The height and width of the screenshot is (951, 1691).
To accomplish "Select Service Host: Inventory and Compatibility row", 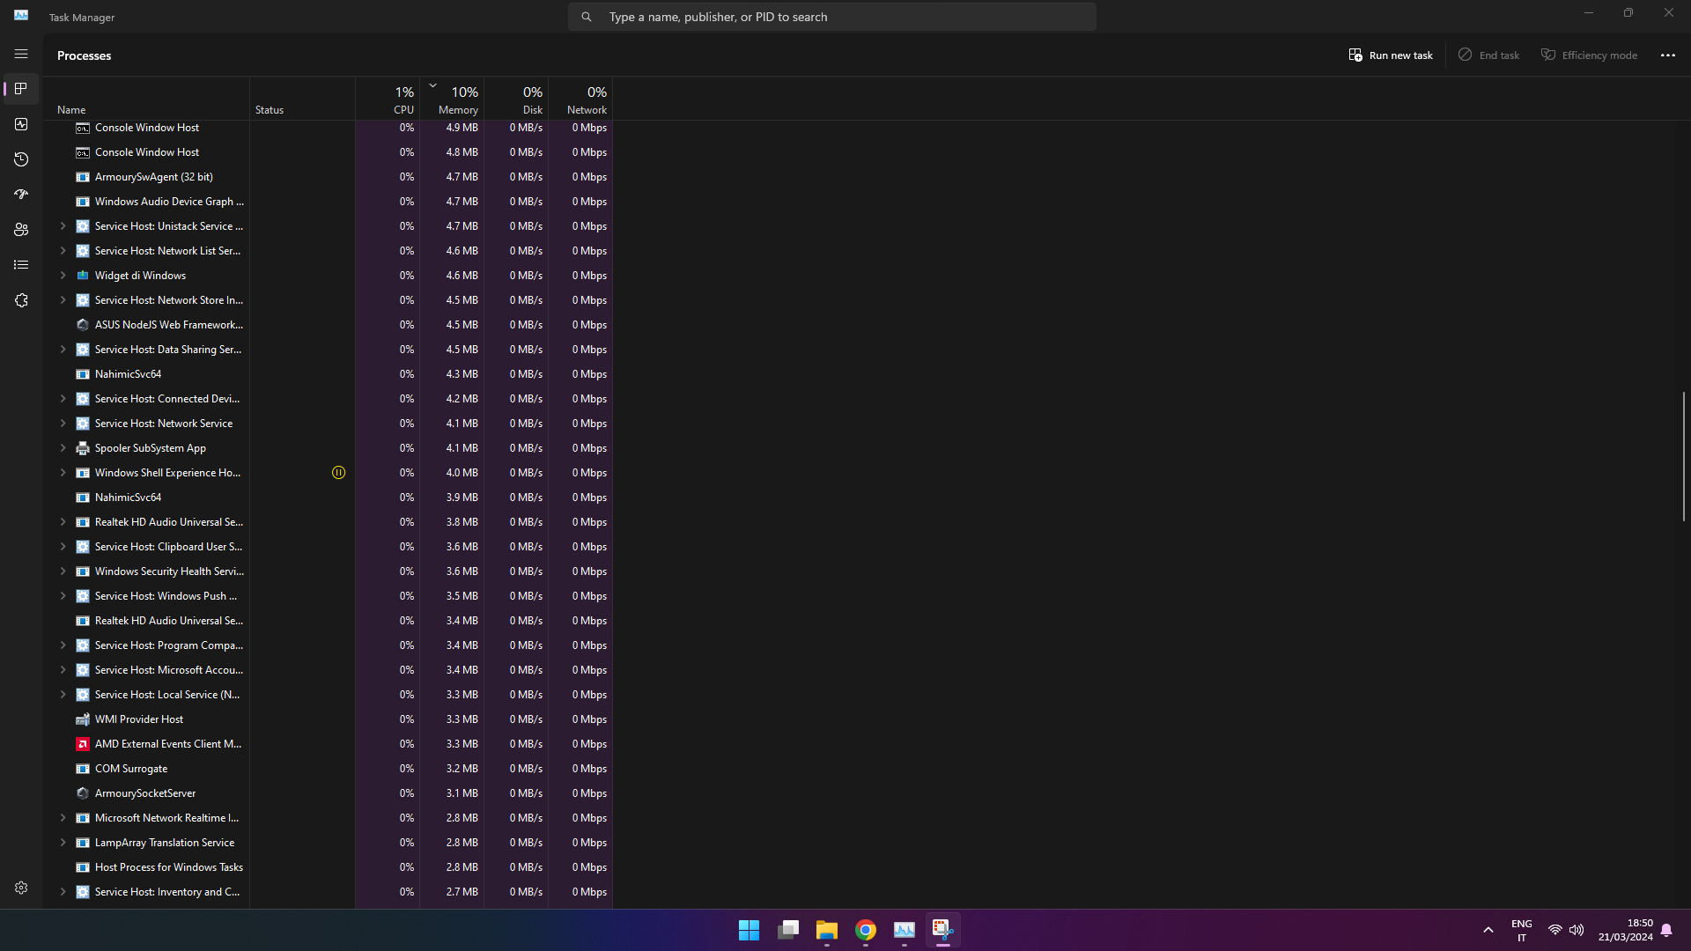I will (328, 892).
